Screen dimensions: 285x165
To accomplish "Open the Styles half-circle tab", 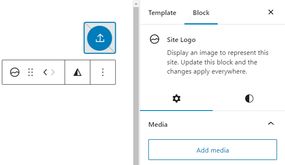I will click(249, 99).
